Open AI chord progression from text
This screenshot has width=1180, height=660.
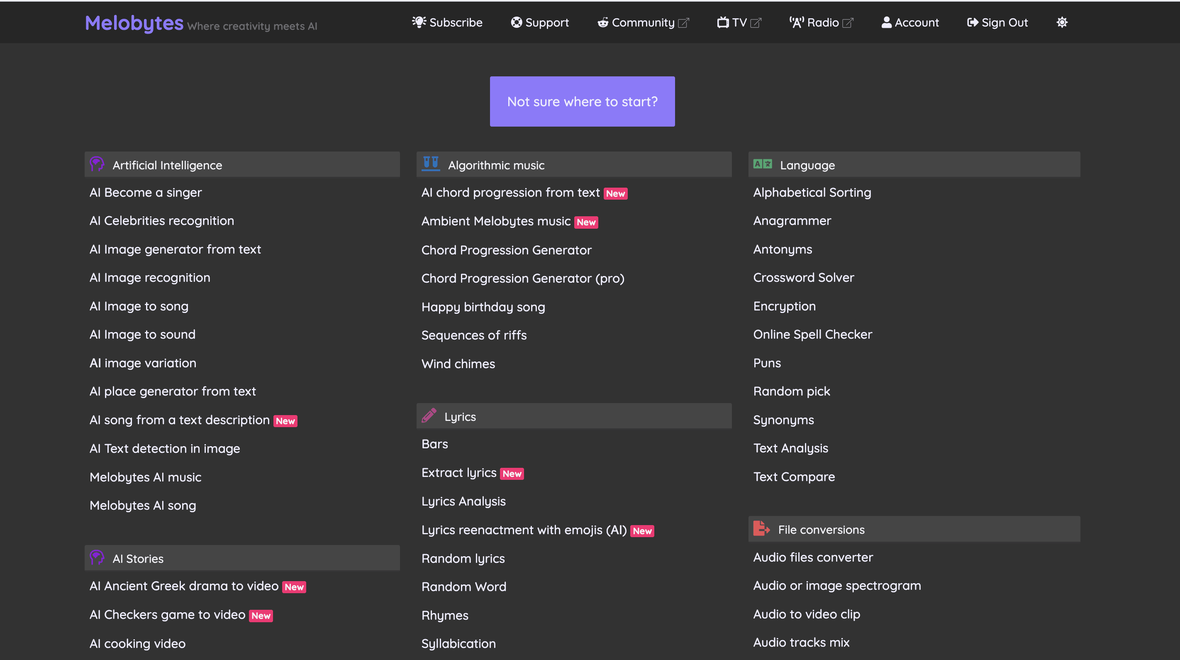[x=510, y=193]
